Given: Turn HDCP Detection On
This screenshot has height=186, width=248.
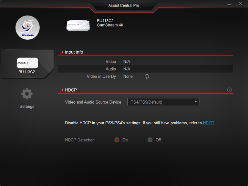Looking at the screenshot, I should (x=117, y=140).
